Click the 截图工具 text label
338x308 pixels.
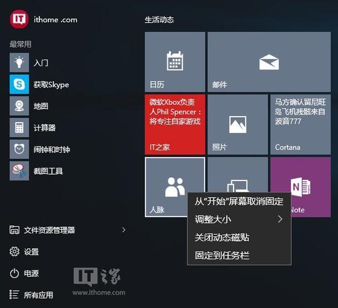point(48,171)
